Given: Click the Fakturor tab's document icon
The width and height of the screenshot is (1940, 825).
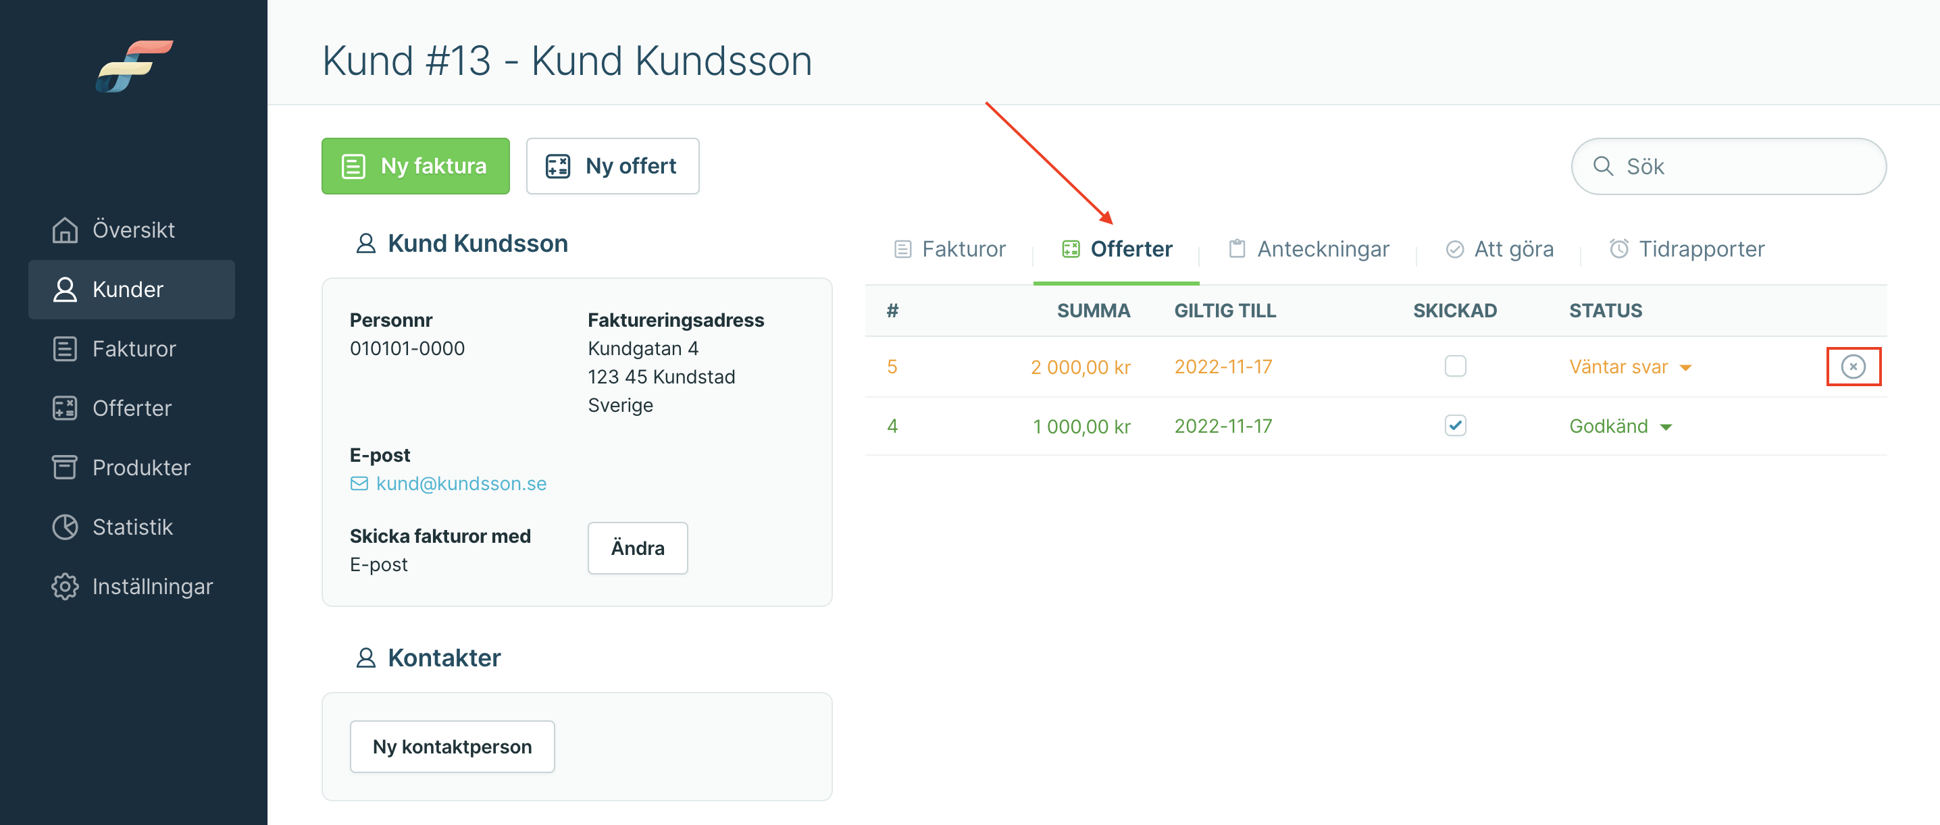Looking at the screenshot, I should tap(902, 249).
